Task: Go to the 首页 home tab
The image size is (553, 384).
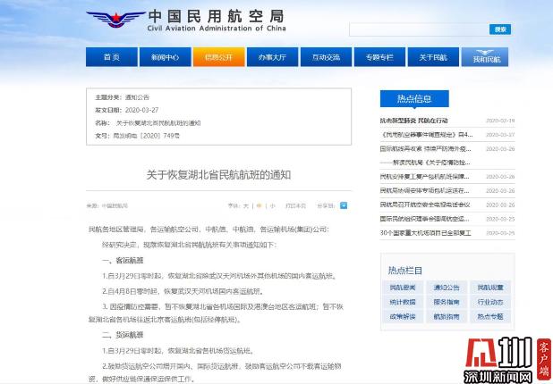Action: pos(112,57)
